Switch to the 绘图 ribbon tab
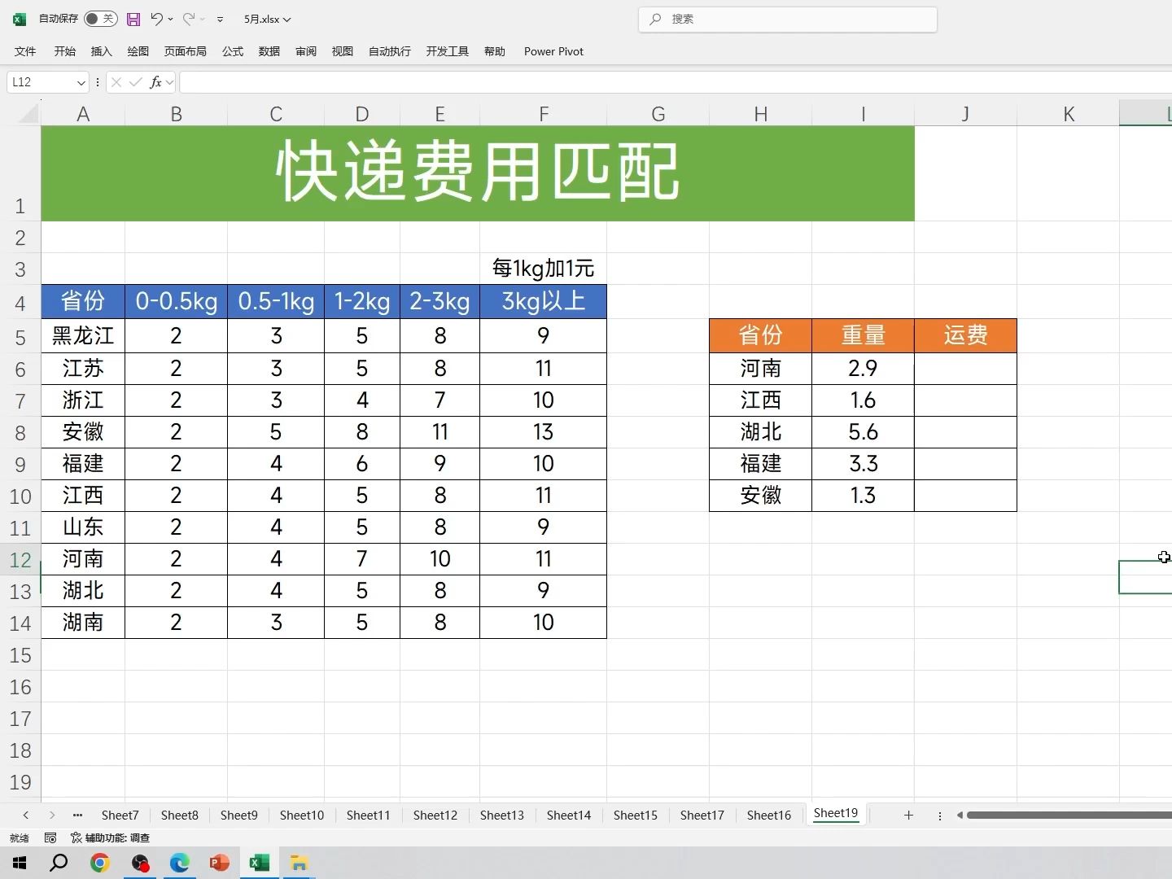Viewport: 1172px width, 879px height. tap(138, 51)
